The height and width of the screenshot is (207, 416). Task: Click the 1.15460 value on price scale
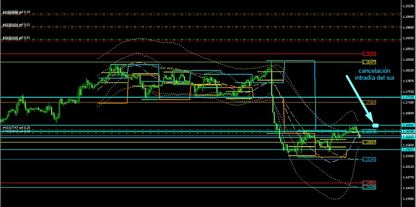pos(408,156)
